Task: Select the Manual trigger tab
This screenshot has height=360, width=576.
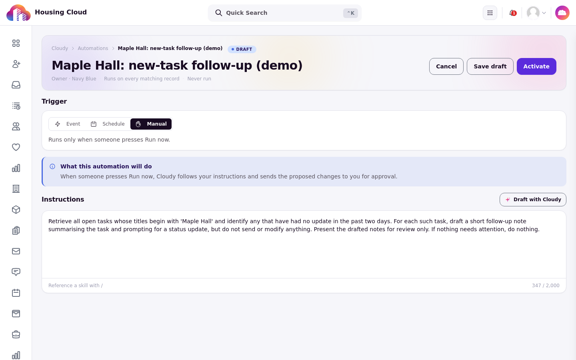Action: [151, 124]
